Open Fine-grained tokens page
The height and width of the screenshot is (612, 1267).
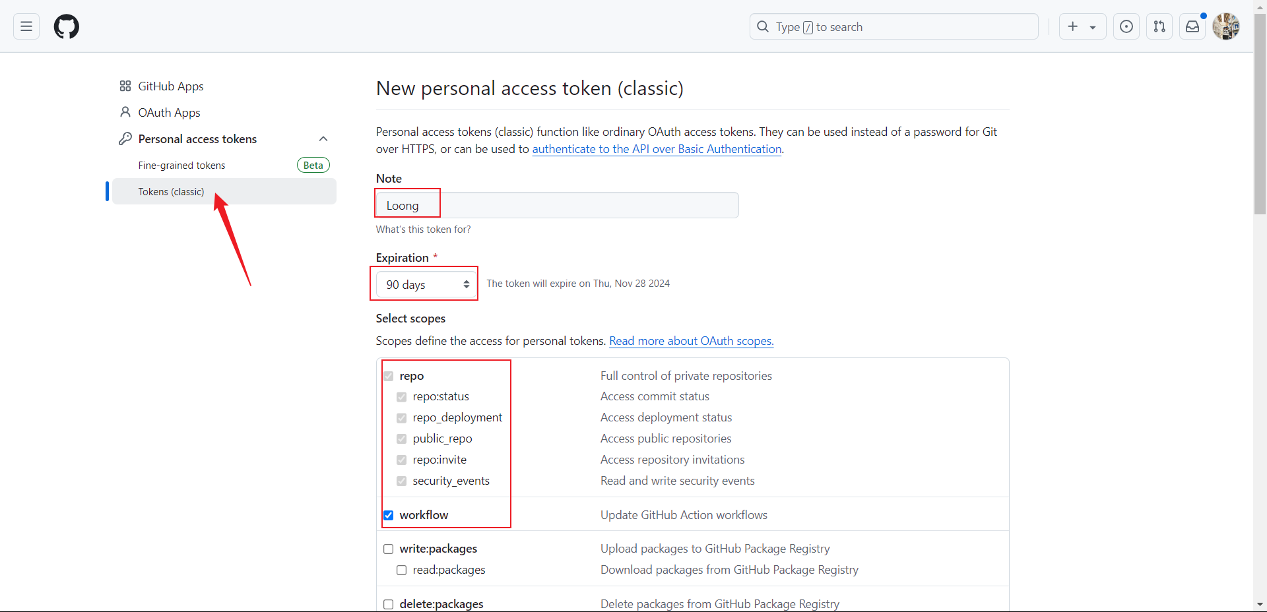181,166
